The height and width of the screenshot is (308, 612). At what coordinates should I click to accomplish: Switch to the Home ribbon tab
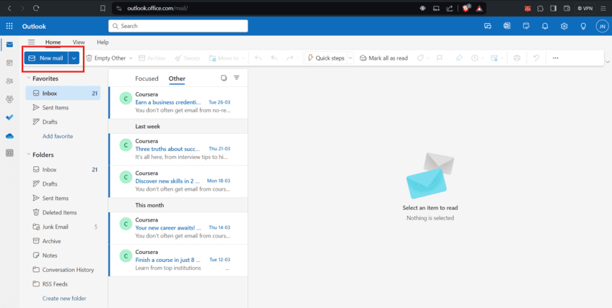(x=53, y=42)
